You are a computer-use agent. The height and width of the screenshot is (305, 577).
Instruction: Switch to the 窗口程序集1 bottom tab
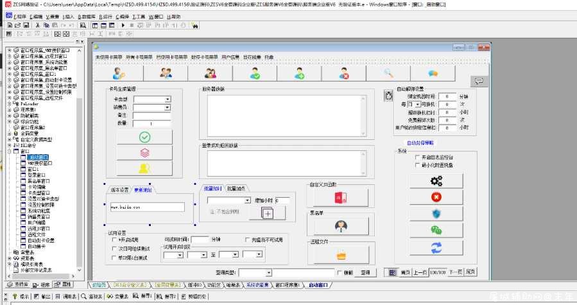pos(288,285)
